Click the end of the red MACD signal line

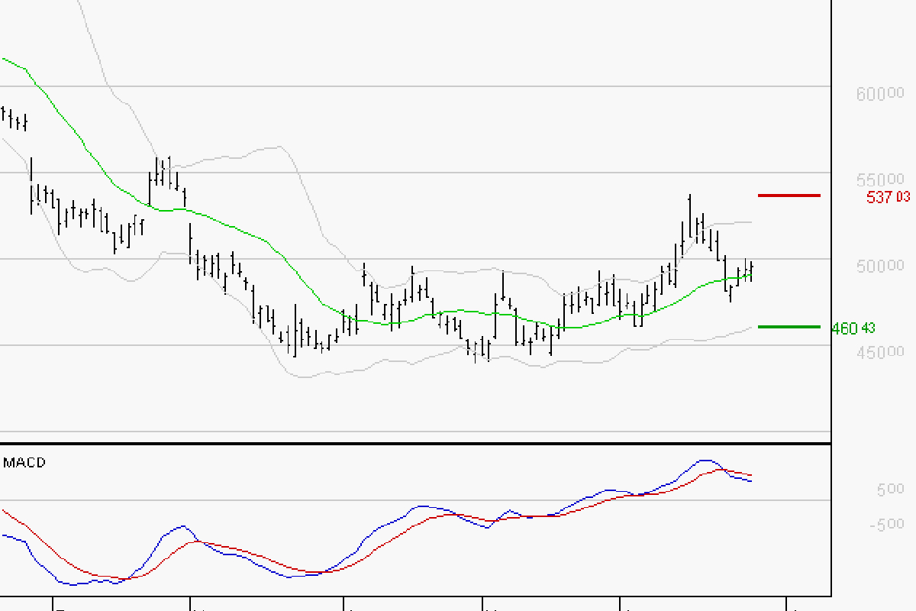coord(751,475)
